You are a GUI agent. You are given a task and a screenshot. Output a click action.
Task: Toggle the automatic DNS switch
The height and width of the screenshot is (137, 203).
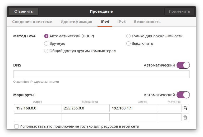(x=183, y=65)
